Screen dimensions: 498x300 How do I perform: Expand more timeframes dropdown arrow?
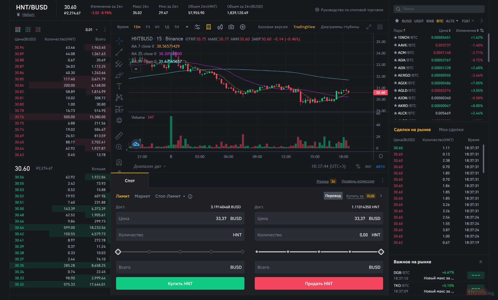tap(187, 27)
